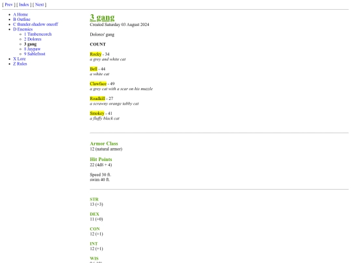Click the 3 gang page title

click(102, 18)
